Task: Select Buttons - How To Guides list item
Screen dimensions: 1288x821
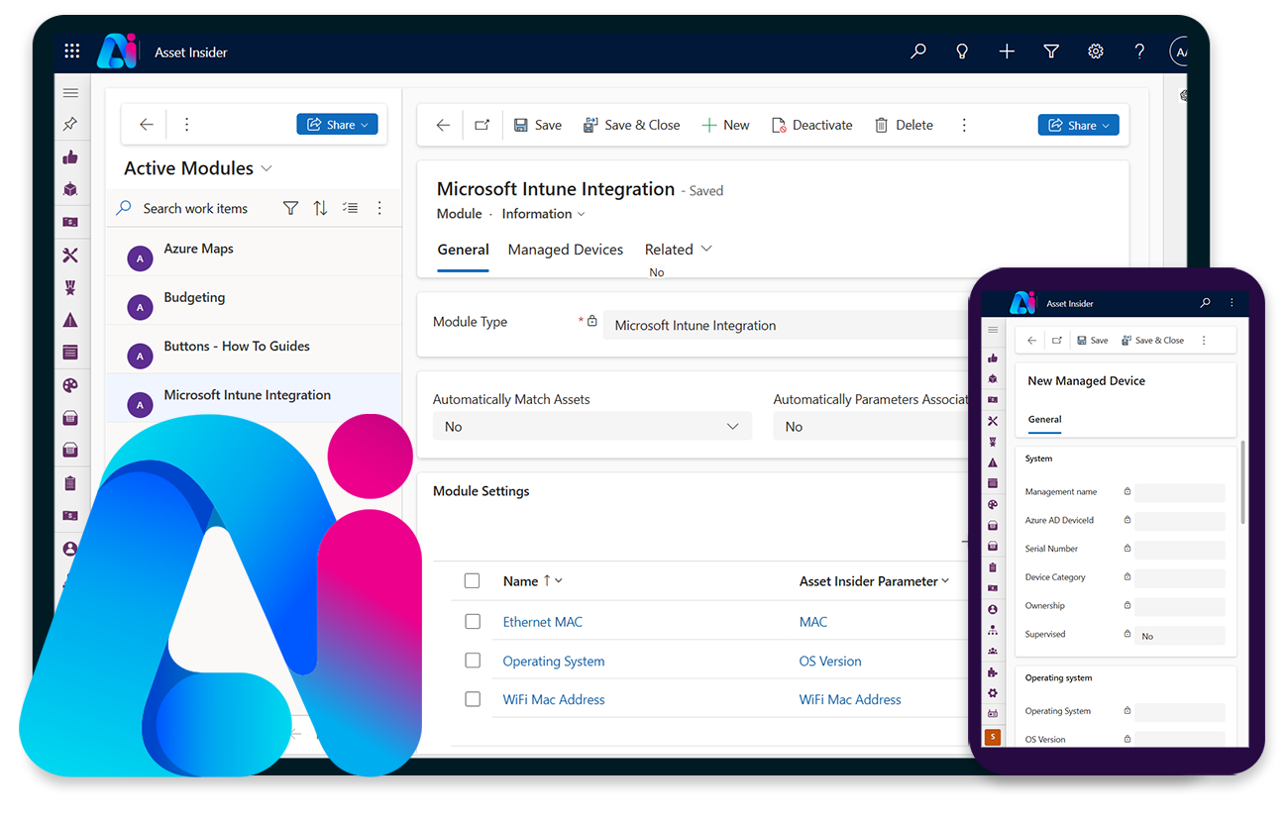Action: [253, 348]
